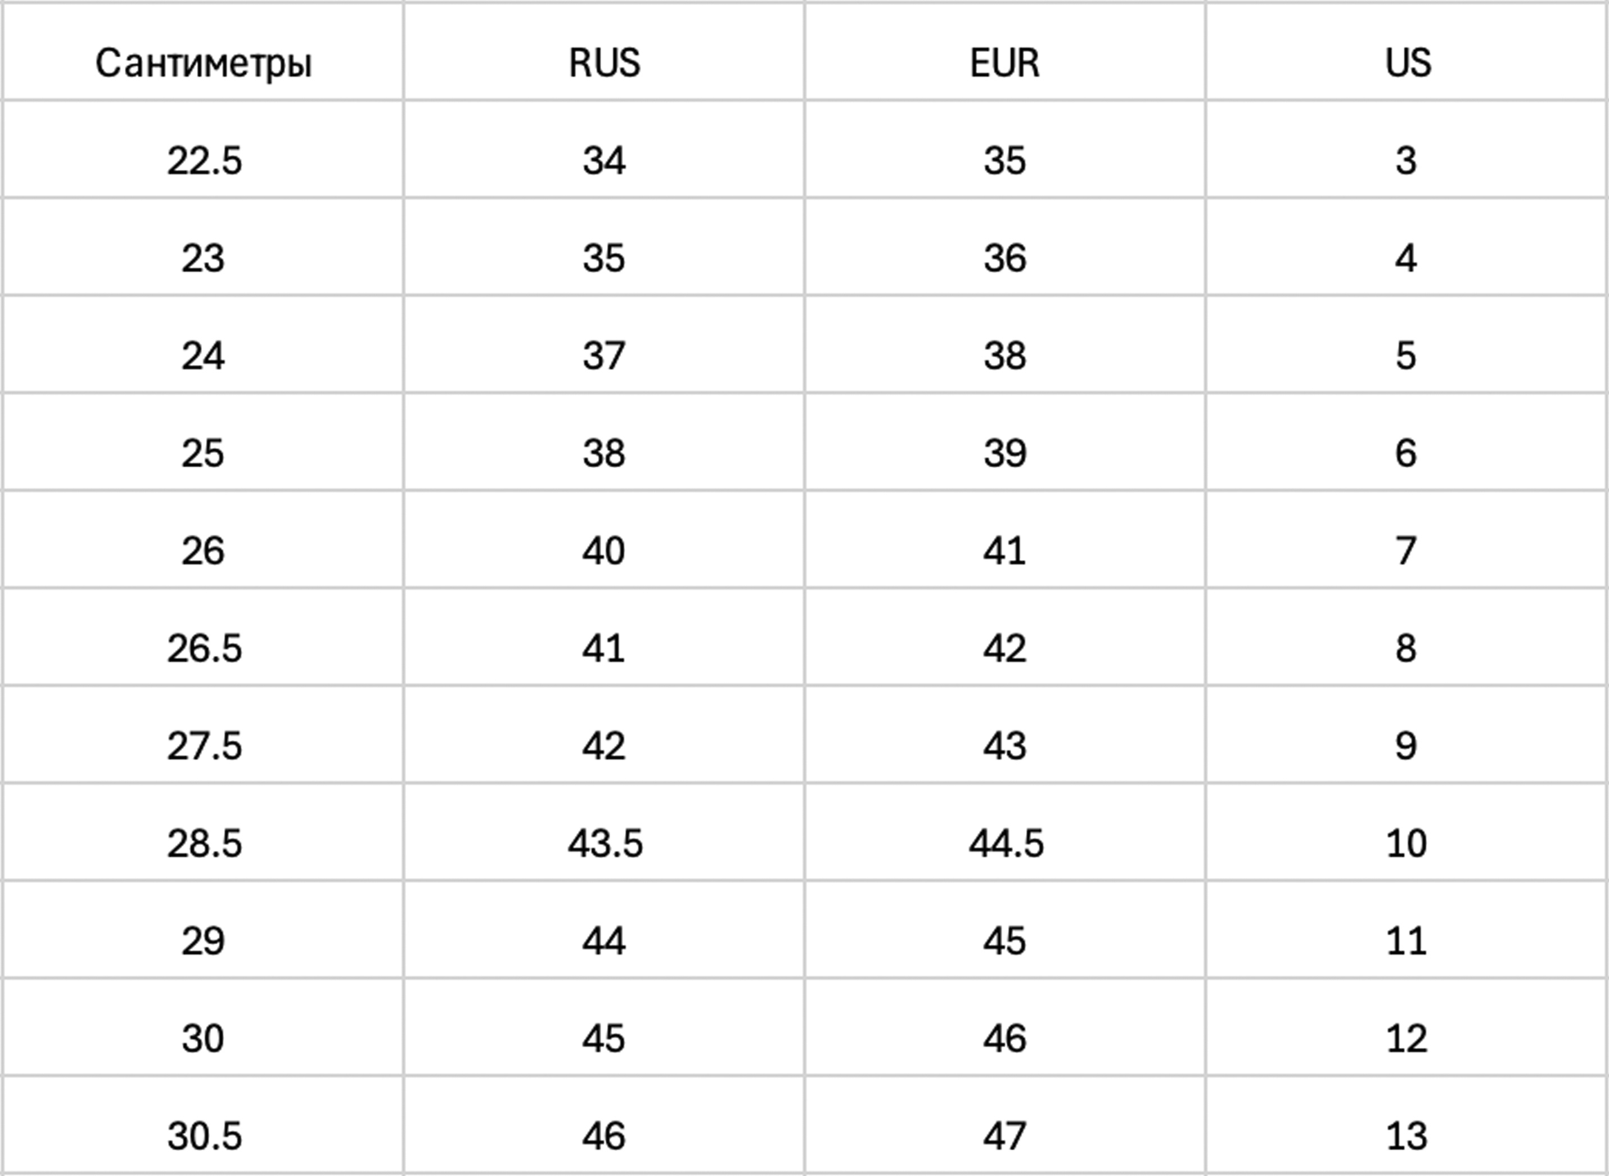Click the EUR column header
This screenshot has height=1176, width=1609.
point(1005,51)
